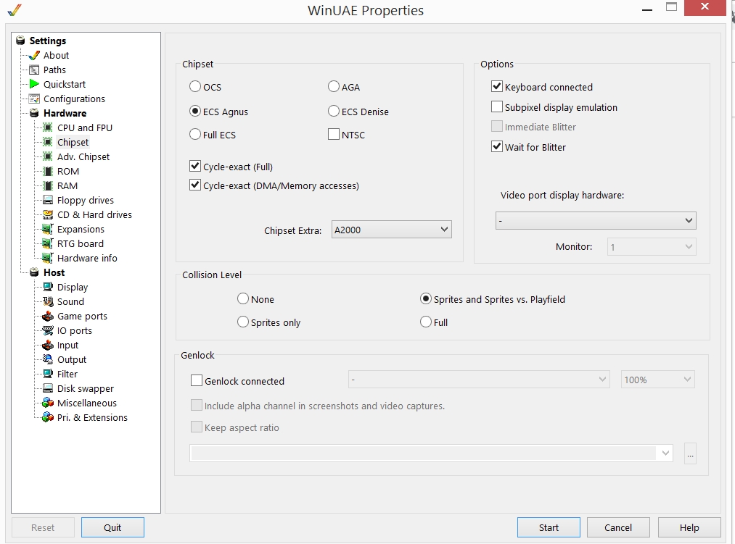Click the green Quickstart arrow icon

34,84
